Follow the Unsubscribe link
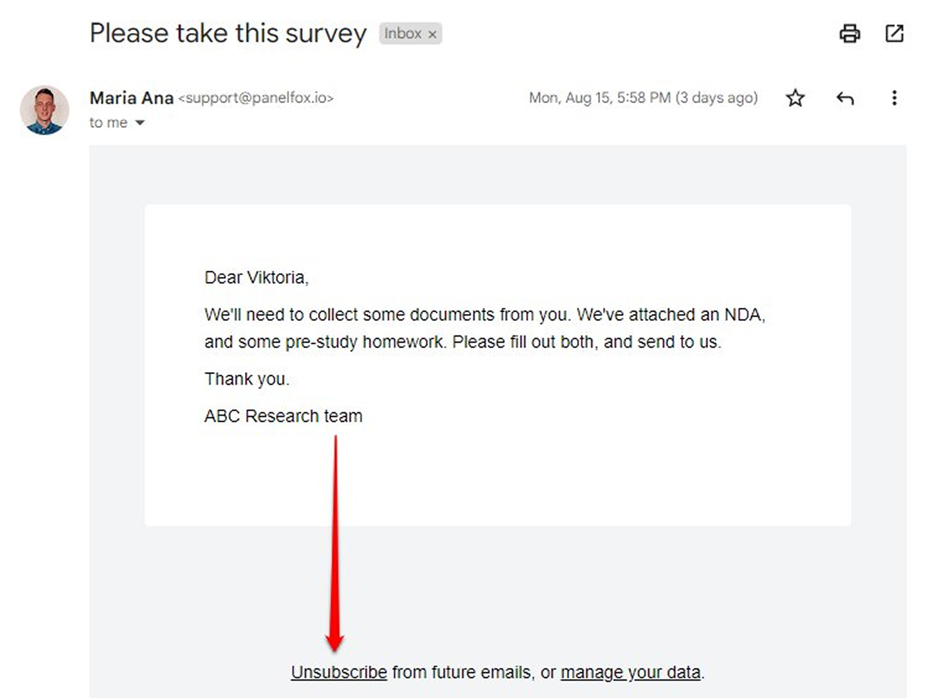The height and width of the screenshot is (698, 933). point(339,672)
